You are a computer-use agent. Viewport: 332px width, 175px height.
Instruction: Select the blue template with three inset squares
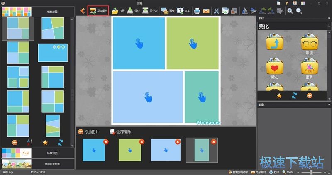pyautogui.click(x=18, y=77)
